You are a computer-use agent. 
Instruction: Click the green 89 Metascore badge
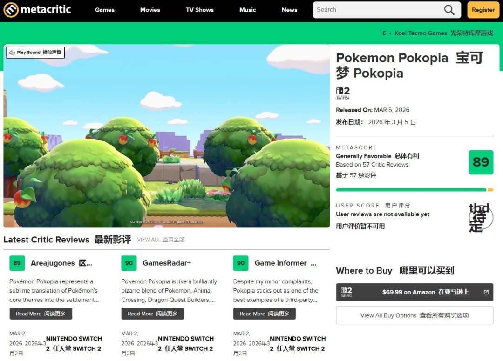point(481,162)
